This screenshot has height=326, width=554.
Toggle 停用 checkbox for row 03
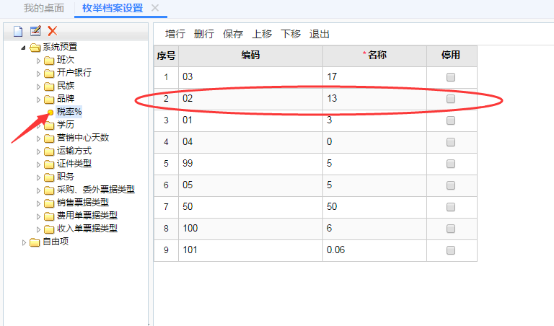[451, 77]
